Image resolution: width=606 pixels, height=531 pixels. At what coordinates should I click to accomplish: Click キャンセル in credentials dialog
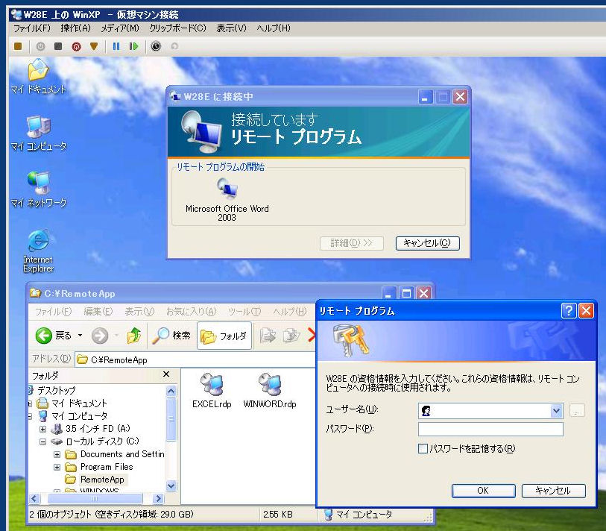click(553, 491)
